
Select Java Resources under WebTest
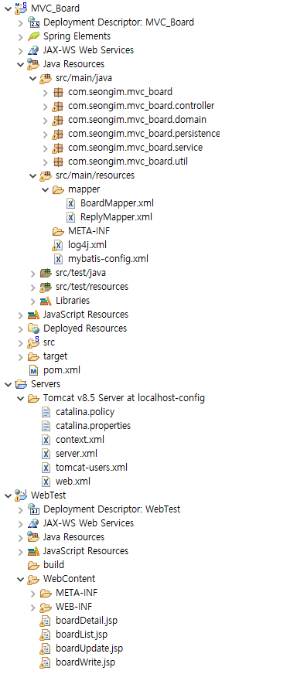(x=73, y=537)
